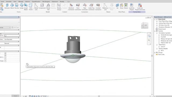The height and width of the screenshot is (97, 172).
Task: Select Revit Links in Project Browser
Action: click(161, 54)
